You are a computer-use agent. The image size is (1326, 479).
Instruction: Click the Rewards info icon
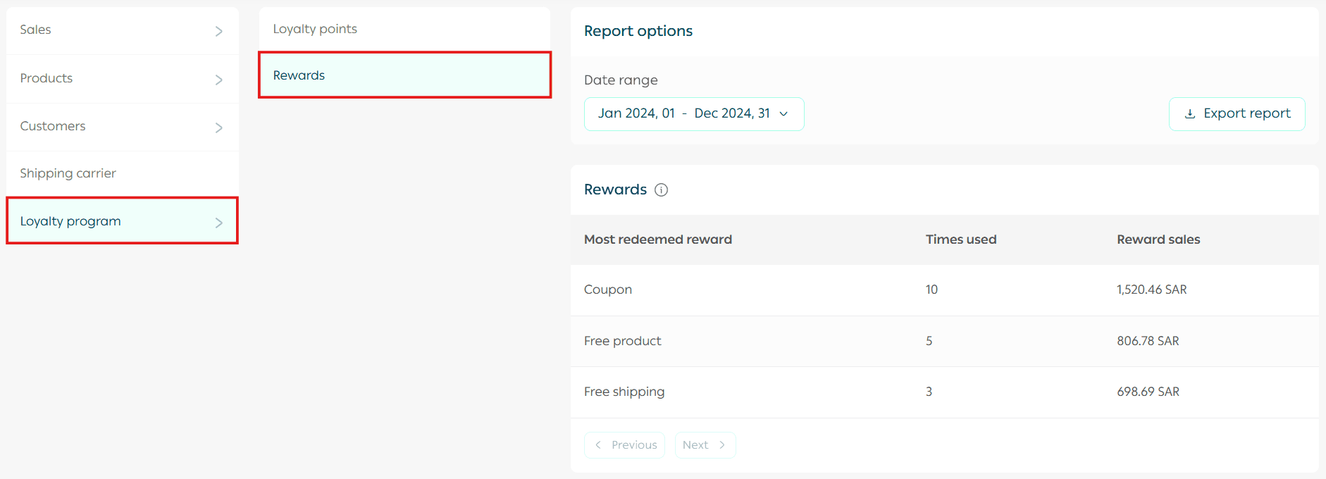[x=661, y=189]
